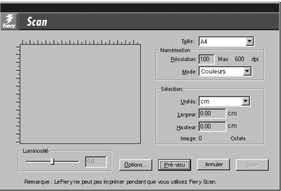Click the "Scan" title in the header
Viewport: 281px width, 191px height.
tap(37, 22)
